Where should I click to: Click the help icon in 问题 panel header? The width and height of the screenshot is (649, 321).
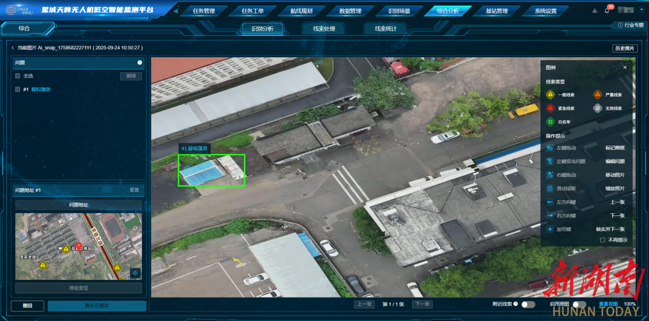[139, 63]
